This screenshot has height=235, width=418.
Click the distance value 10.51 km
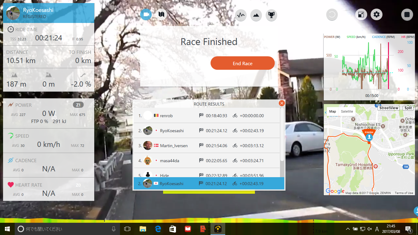click(21, 61)
